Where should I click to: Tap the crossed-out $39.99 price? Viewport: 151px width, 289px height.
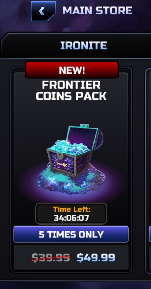coord(50,257)
